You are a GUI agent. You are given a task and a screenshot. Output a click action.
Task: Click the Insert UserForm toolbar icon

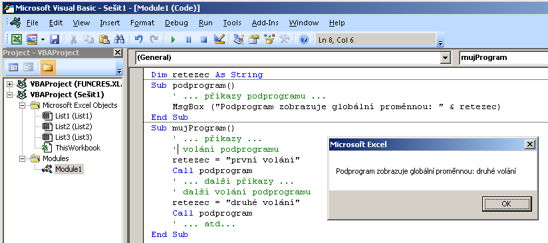[x=32, y=39]
